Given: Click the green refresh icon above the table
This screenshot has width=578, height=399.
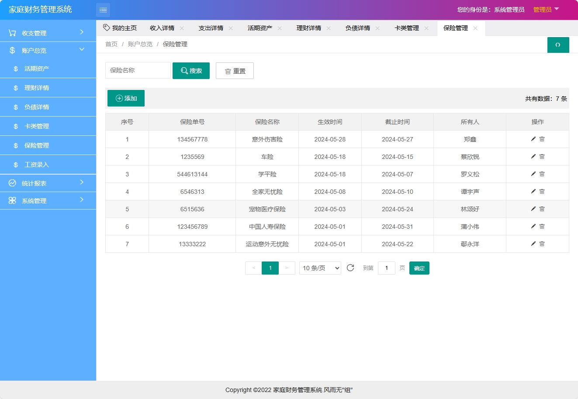Looking at the screenshot, I should [558, 45].
